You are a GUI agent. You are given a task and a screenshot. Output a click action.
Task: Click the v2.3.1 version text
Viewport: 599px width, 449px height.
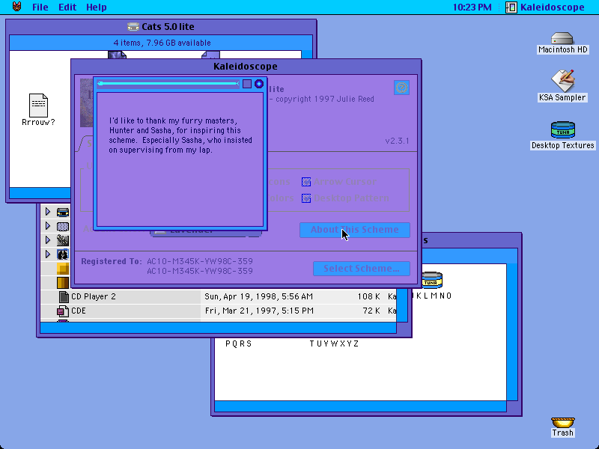click(397, 141)
